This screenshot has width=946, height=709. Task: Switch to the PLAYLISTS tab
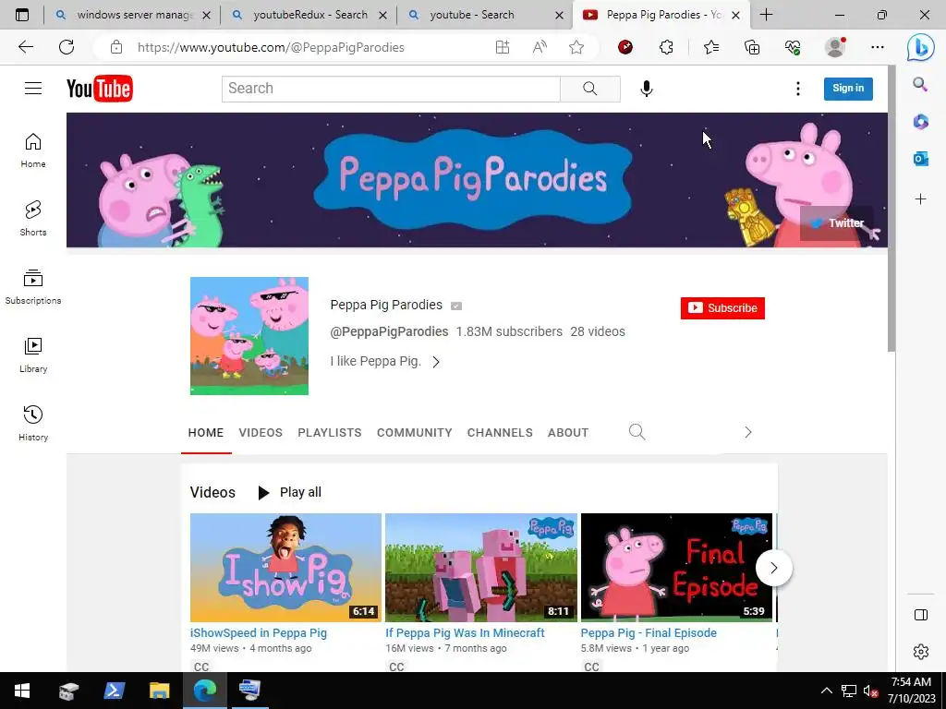(330, 432)
